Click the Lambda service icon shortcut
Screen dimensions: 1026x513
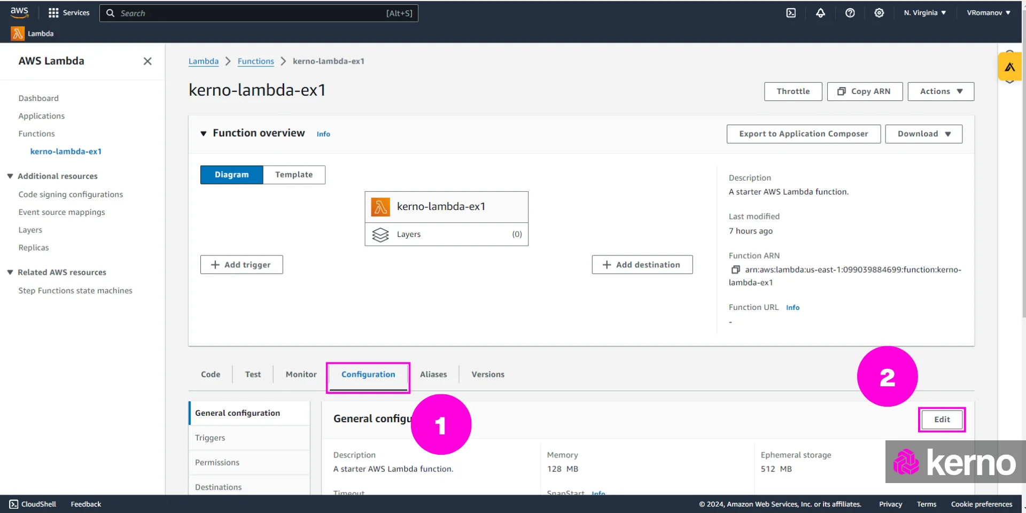[18, 34]
